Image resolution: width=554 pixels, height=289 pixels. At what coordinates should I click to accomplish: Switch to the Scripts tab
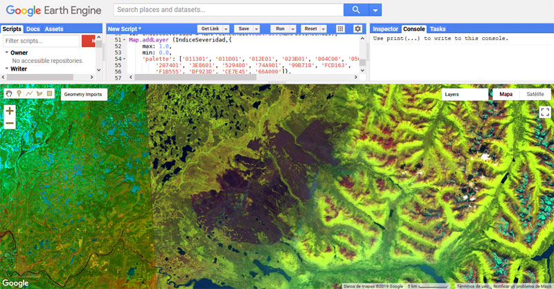click(12, 29)
